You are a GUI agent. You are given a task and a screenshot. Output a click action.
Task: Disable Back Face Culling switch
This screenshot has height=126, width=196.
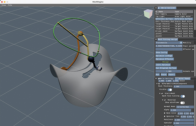pyautogui.click(x=183, y=96)
